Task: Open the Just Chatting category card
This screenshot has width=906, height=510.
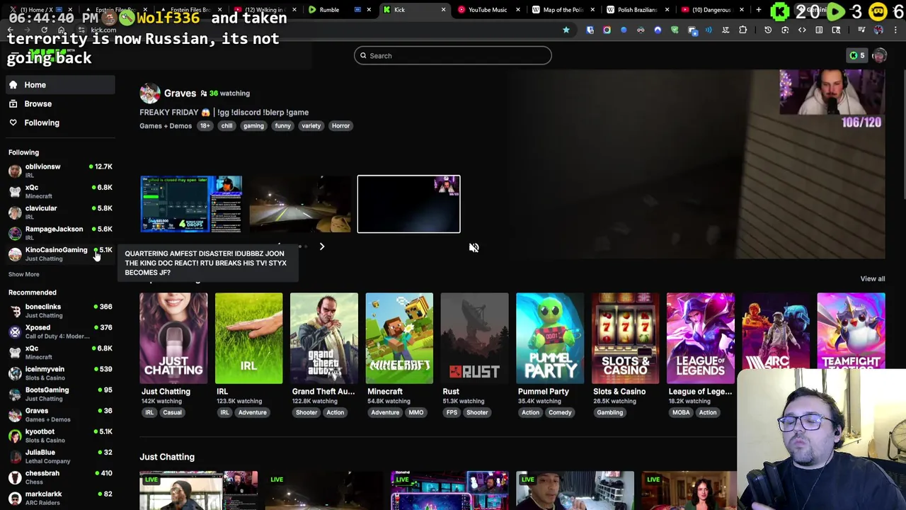Action: point(173,339)
